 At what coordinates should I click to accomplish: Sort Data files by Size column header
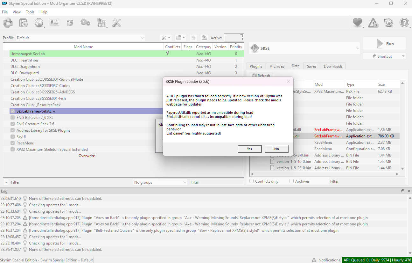(388, 84)
